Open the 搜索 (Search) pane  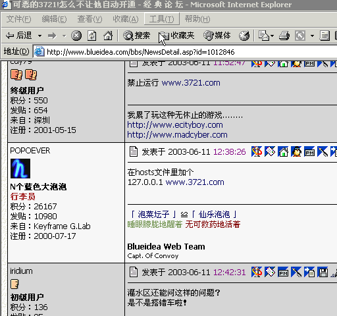136,36
